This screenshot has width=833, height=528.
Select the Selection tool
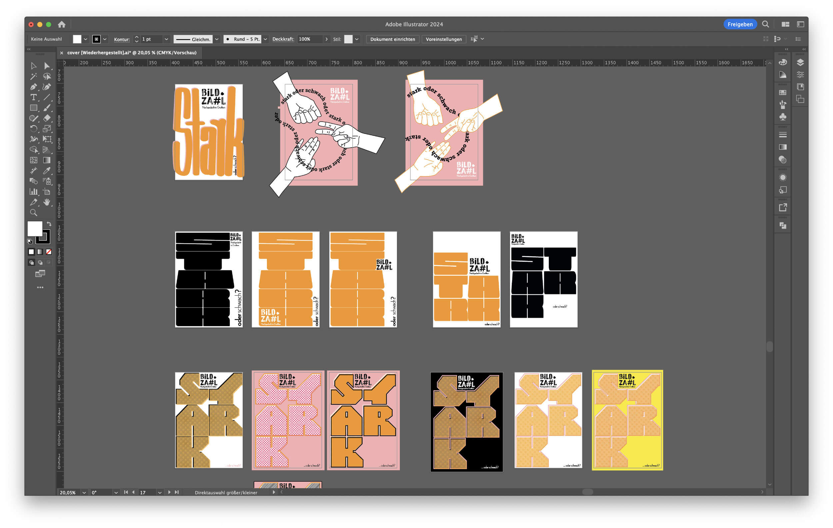(34, 66)
